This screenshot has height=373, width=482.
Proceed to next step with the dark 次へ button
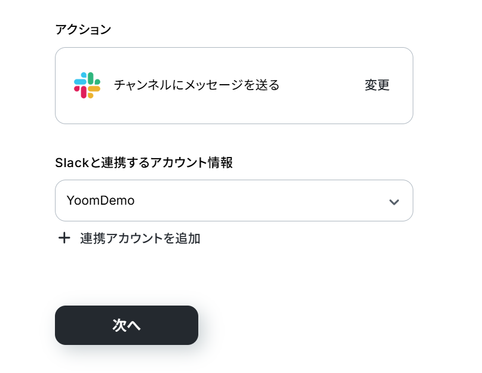tap(127, 325)
